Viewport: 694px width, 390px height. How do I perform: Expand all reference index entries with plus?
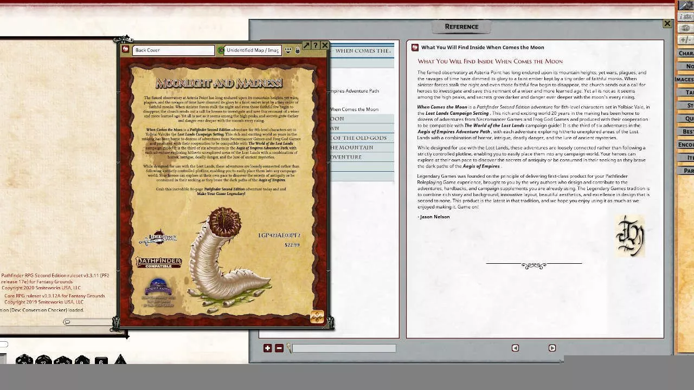click(267, 348)
